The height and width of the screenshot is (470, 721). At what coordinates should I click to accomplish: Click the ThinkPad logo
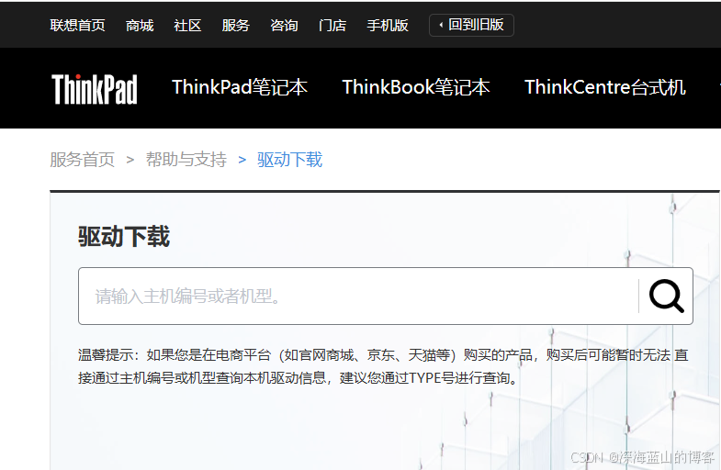point(95,89)
